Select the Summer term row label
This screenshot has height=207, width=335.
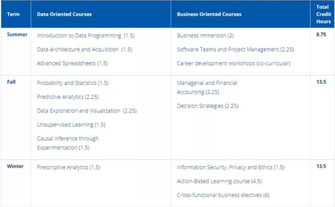tap(17, 35)
